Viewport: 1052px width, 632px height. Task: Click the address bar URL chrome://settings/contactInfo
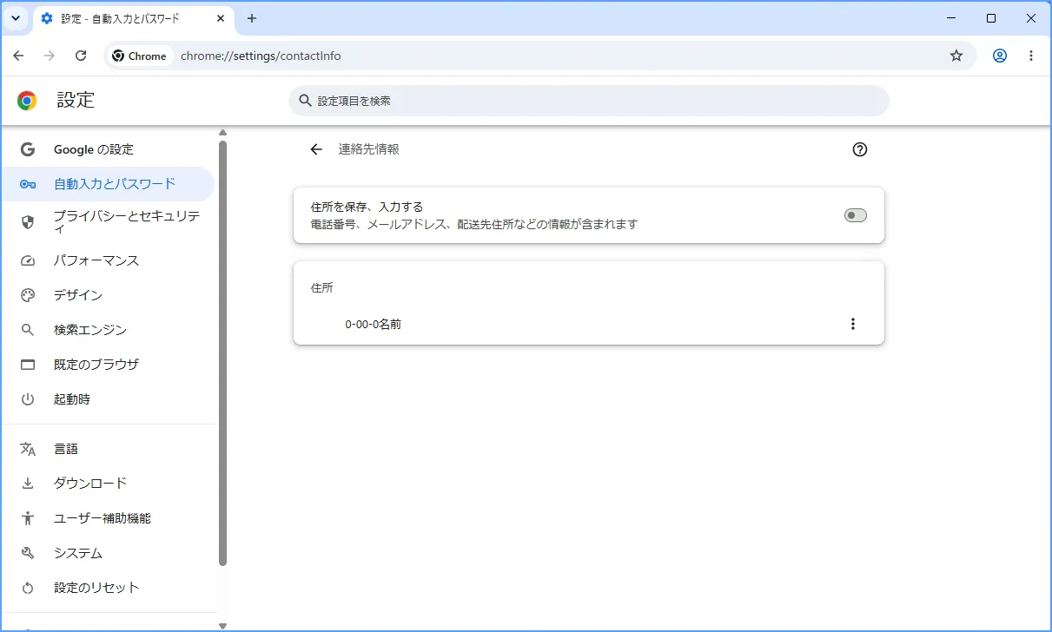point(261,56)
